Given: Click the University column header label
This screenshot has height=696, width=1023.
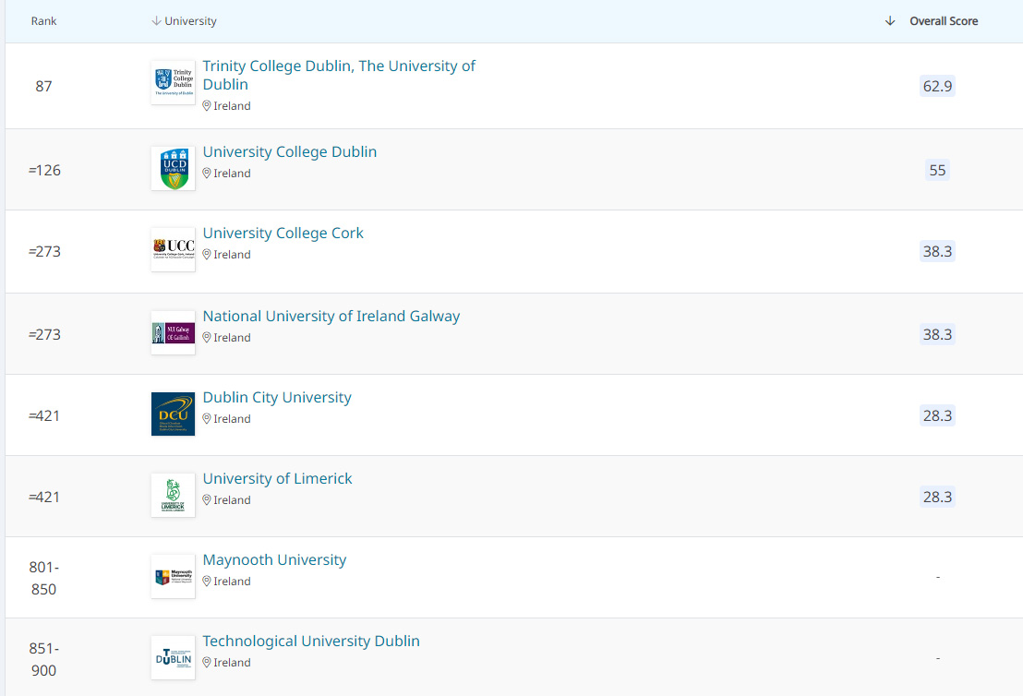Looking at the screenshot, I should point(190,21).
